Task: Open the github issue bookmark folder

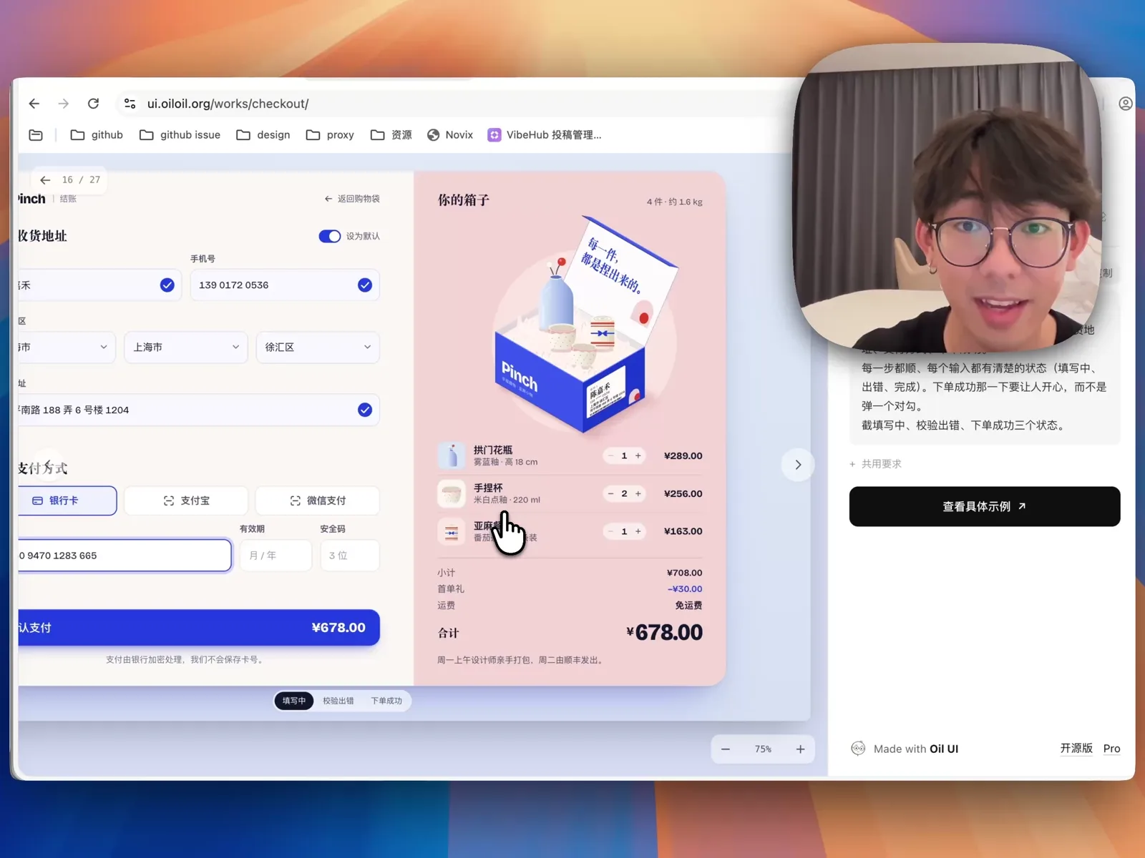Action: [x=180, y=134]
